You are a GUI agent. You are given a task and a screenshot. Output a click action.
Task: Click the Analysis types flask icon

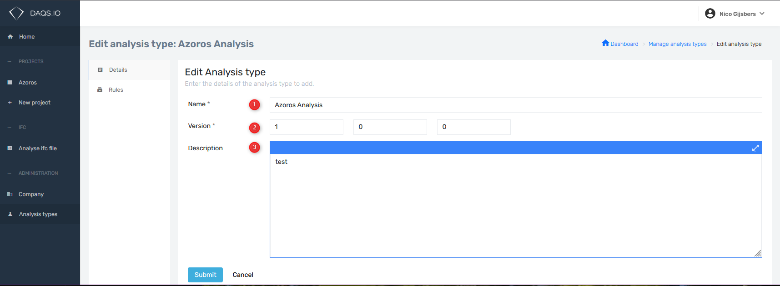click(x=10, y=214)
